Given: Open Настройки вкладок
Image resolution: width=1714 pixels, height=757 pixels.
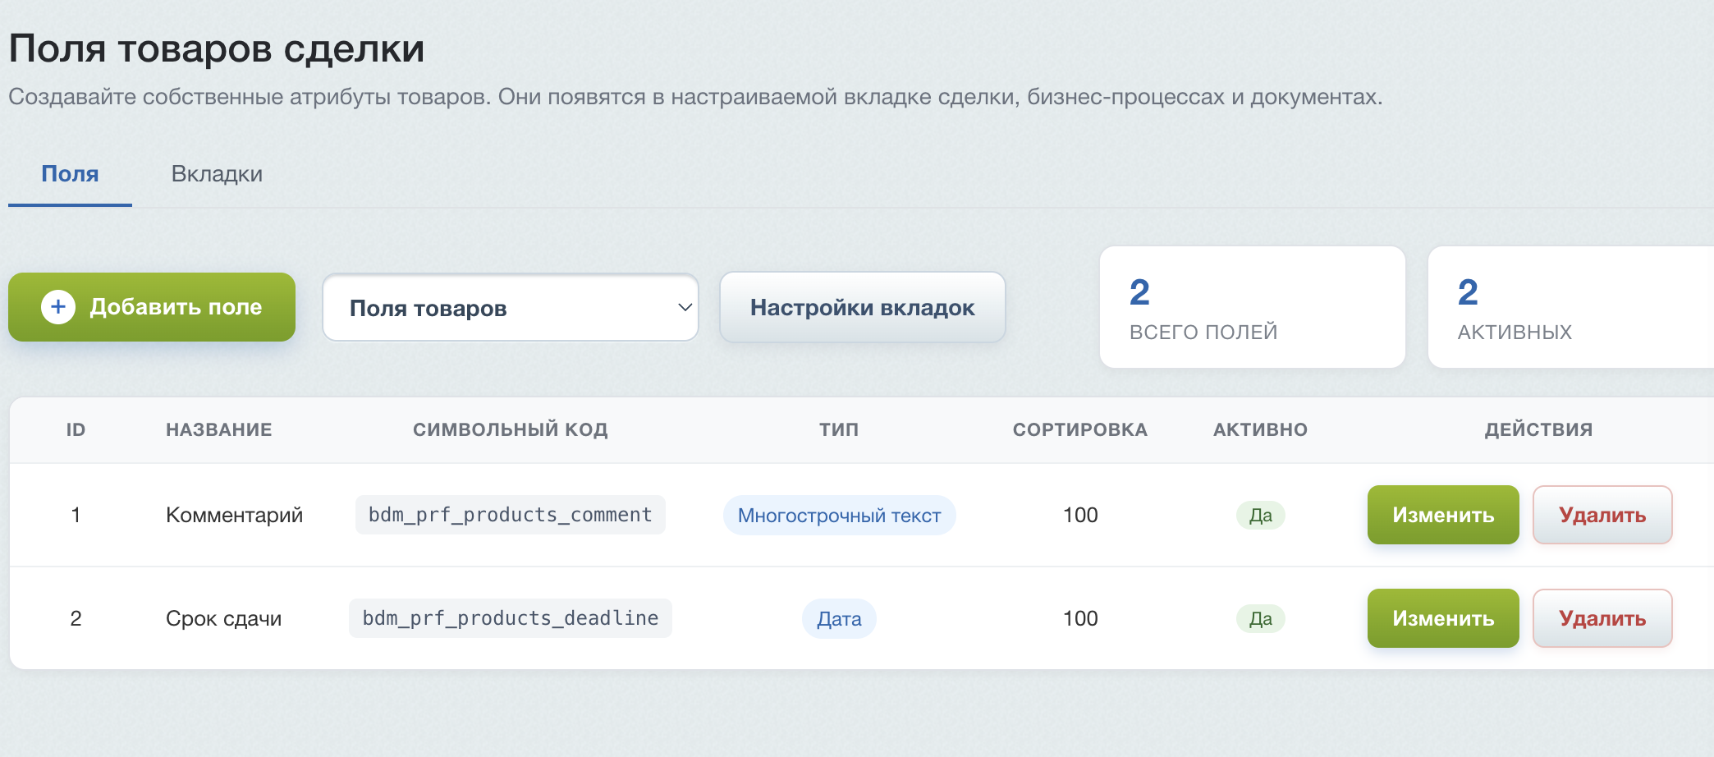Looking at the screenshot, I should tap(863, 307).
